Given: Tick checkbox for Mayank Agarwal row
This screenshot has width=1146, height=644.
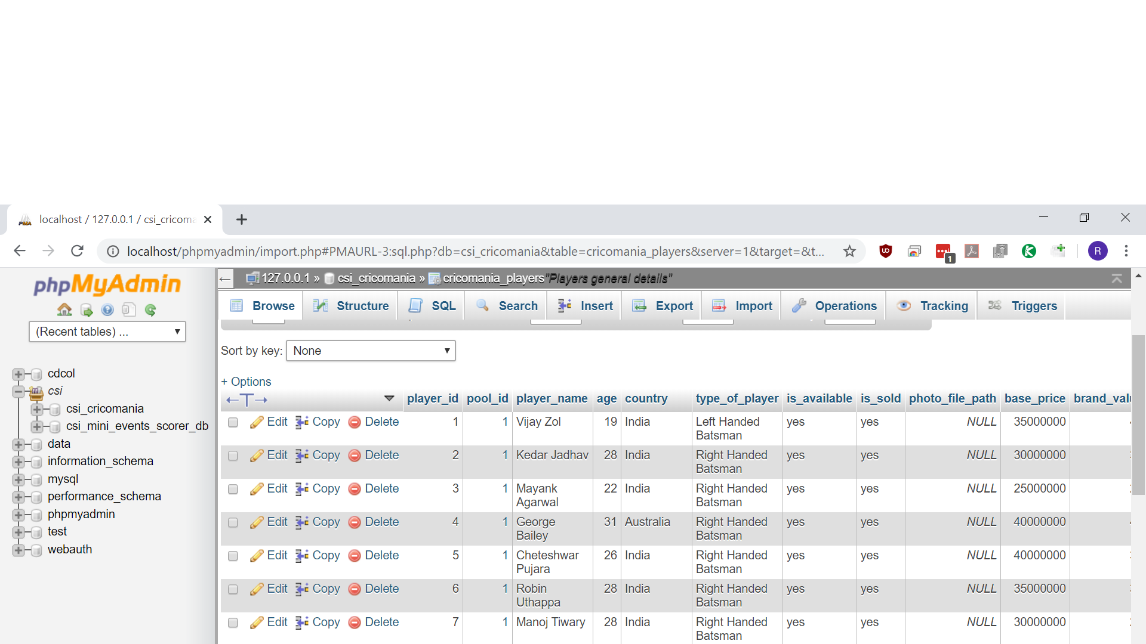Looking at the screenshot, I should click(x=233, y=489).
